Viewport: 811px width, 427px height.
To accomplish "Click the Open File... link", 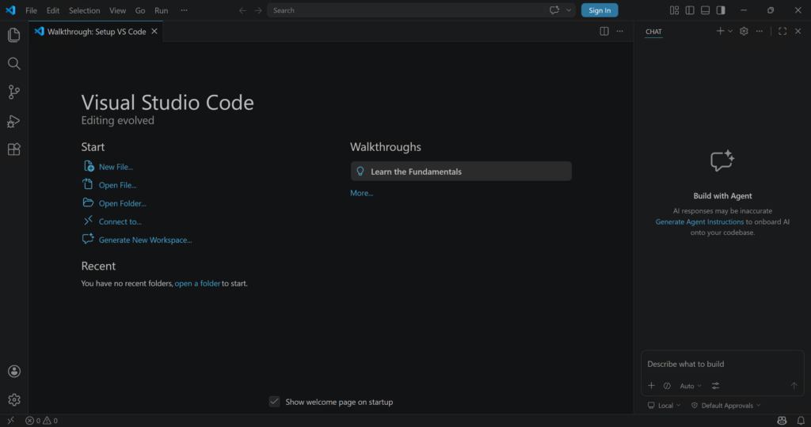I will [x=117, y=185].
